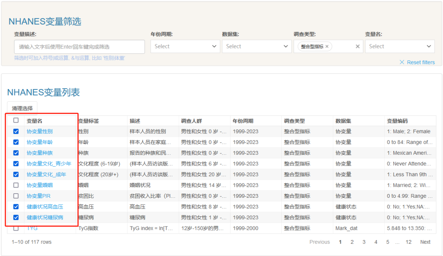Click the Next page button
Screen dimensions: 443x256
425,242
